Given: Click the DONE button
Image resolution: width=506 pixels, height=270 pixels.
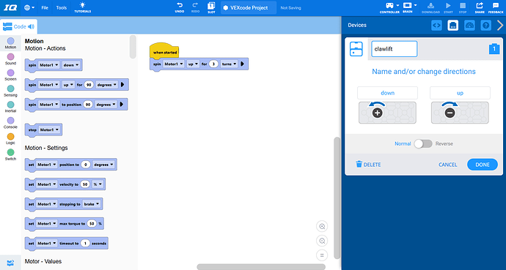Looking at the screenshot, I should coord(483,165).
